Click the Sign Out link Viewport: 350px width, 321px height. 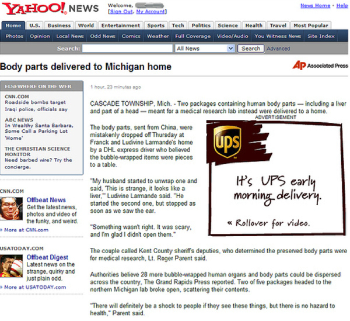(121, 12)
